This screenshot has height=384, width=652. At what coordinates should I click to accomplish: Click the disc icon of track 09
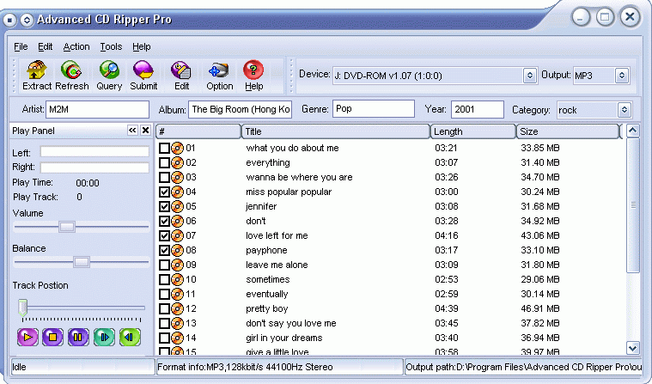click(x=177, y=265)
